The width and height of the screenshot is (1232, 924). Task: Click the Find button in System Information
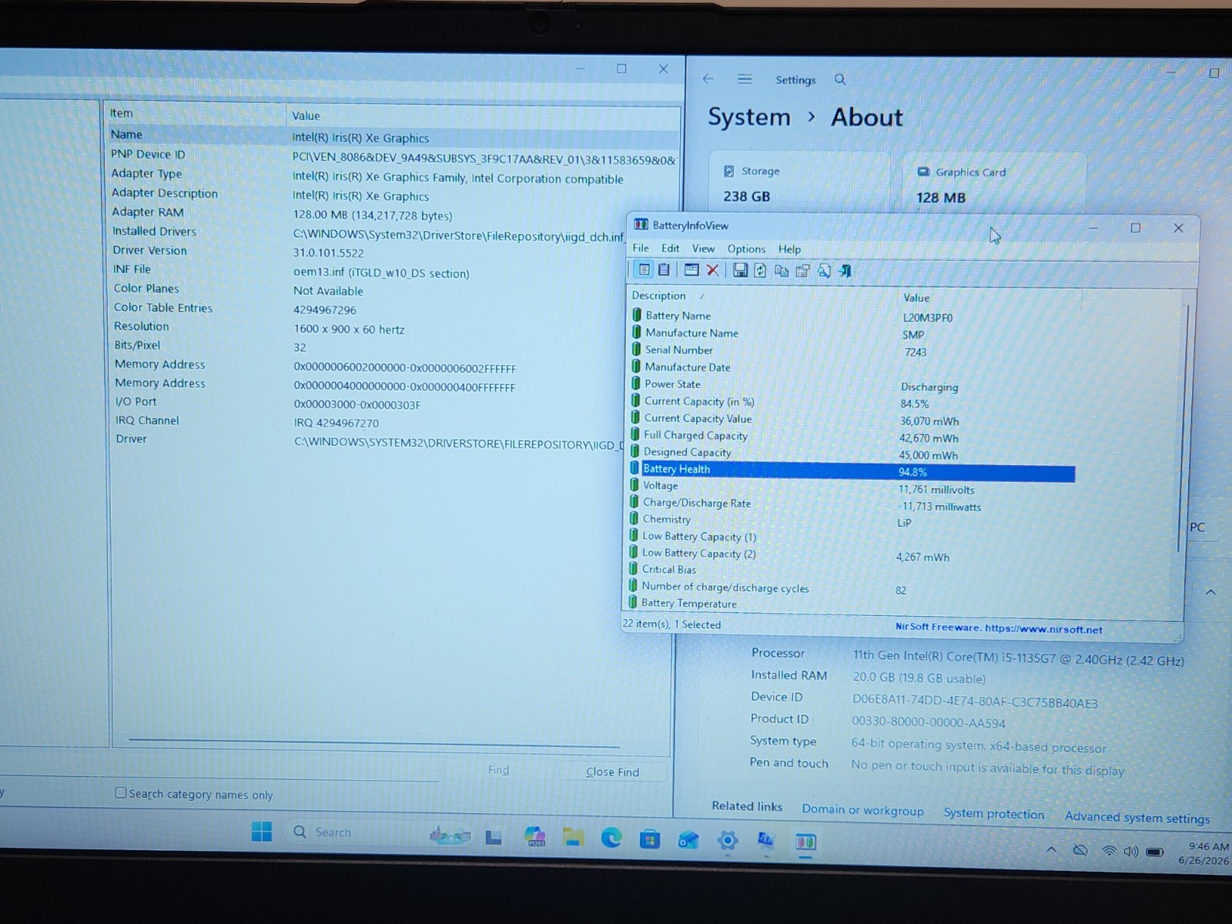point(498,769)
